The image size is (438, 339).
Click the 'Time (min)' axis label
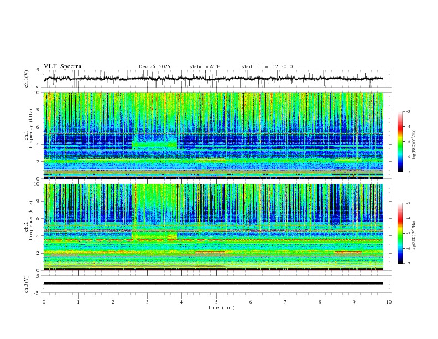tap(221, 307)
